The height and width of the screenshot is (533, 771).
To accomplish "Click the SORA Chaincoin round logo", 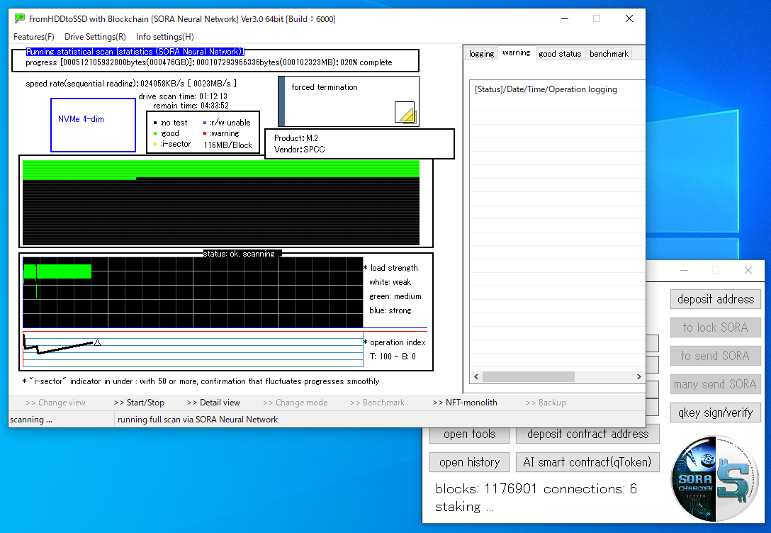I will pos(714,478).
